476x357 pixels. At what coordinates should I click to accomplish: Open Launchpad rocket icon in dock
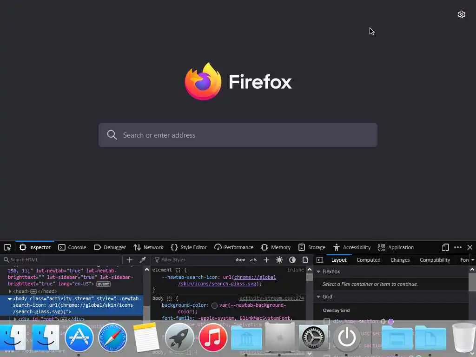pyautogui.click(x=179, y=337)
